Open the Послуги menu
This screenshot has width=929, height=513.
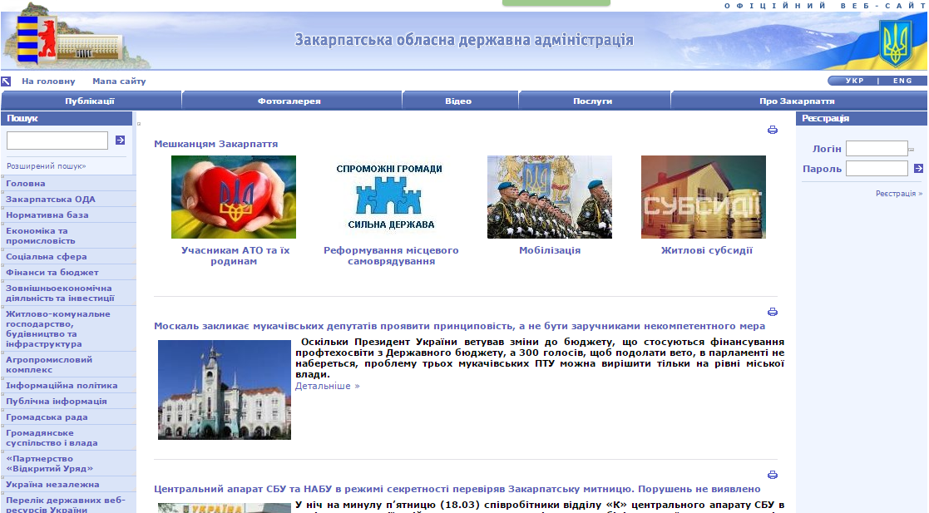tap(592, 101)
